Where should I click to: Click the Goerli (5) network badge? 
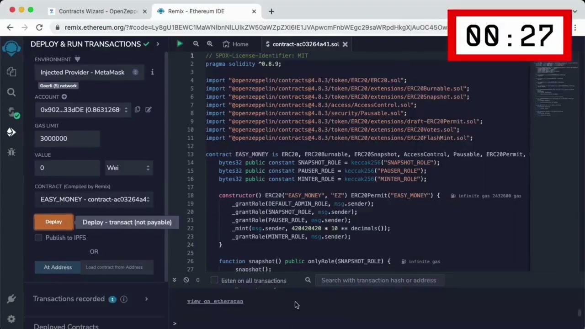(58, 85)
